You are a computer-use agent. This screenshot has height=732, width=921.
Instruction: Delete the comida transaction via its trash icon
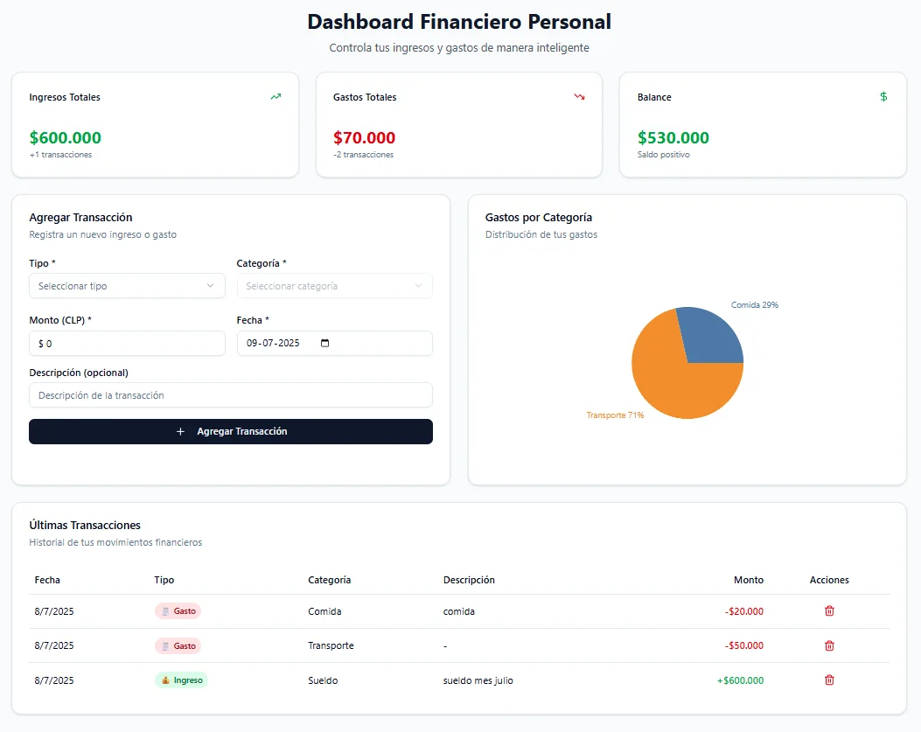[828, 610]
